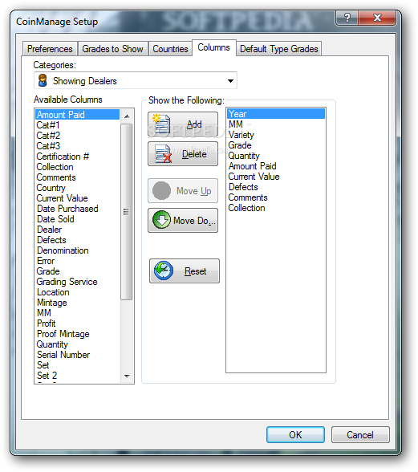Select Amount Paid in Show the Following list

[x=276, y=166]
